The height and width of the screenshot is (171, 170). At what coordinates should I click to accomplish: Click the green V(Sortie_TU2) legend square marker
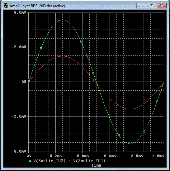(x=30, y=161)
